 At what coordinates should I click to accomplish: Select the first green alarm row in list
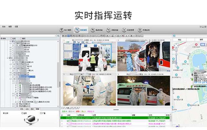coord(113,118)
